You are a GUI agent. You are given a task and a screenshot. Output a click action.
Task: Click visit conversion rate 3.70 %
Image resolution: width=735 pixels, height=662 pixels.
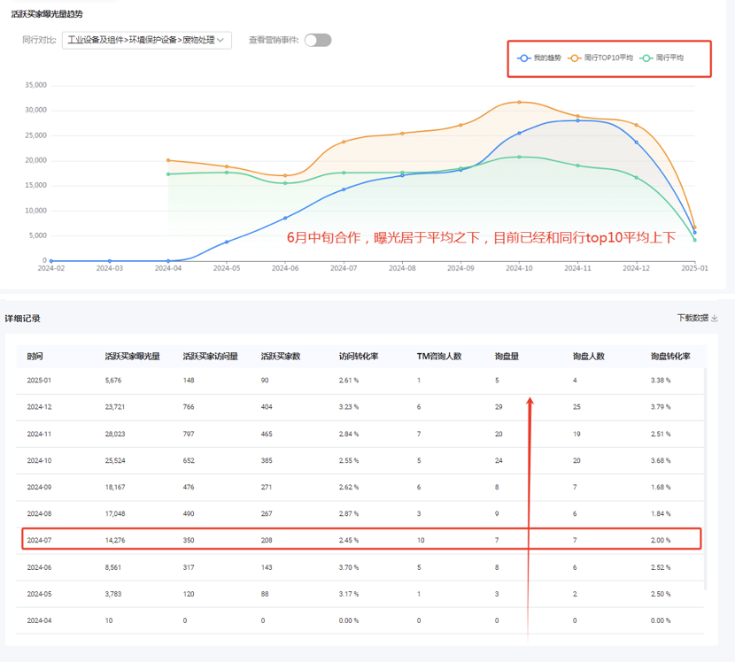point(349,567)
